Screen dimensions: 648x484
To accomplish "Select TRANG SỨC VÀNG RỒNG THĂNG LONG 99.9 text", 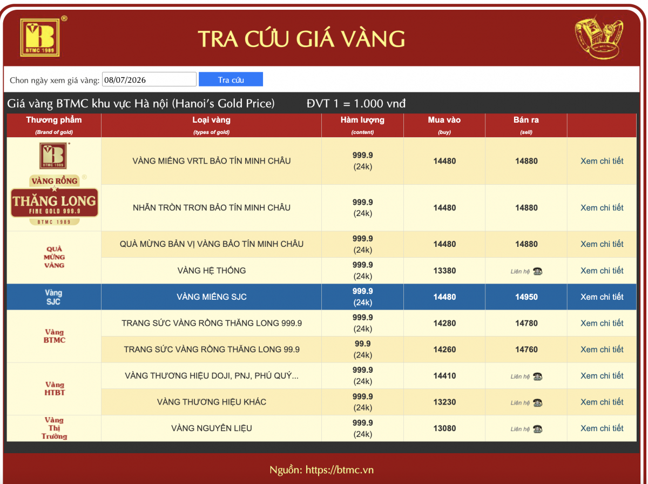I will [x=212, y=349].
